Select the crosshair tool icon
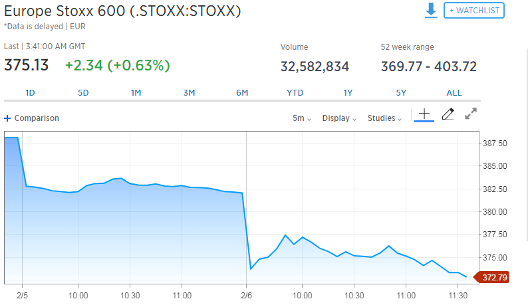Viewport: 528px width, 305px height. 425,114
